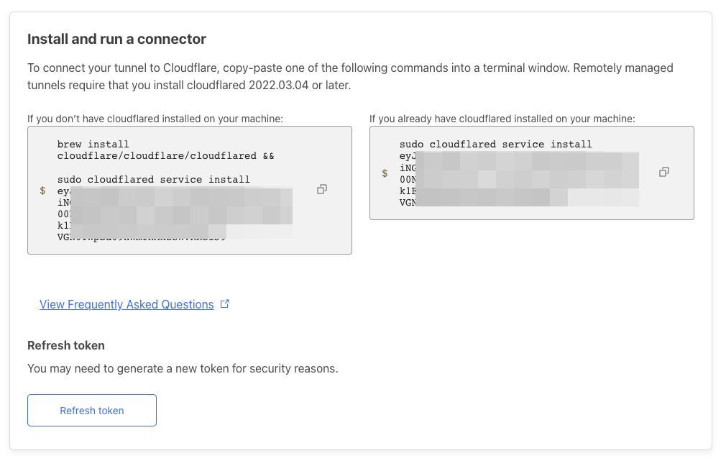Click sudo cloudflared service install line in left box
Image resolution: width=726 pixels, height=466 pixels.
tap(153, 179)
